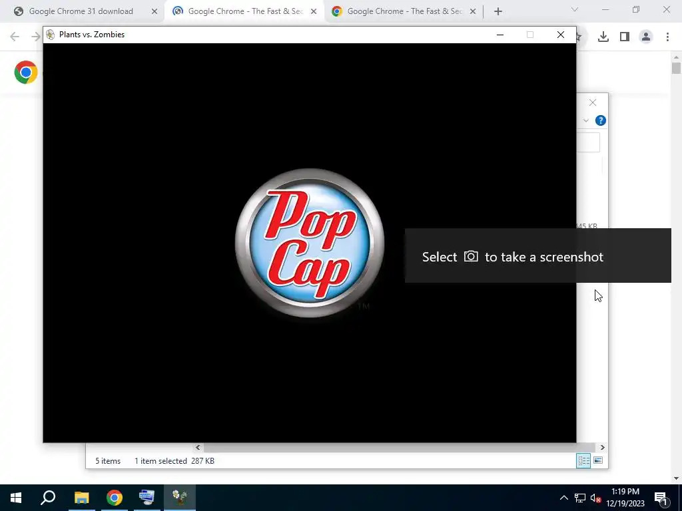
Task: Open Windows taskbar search
Action: click(x=48, y=498)
